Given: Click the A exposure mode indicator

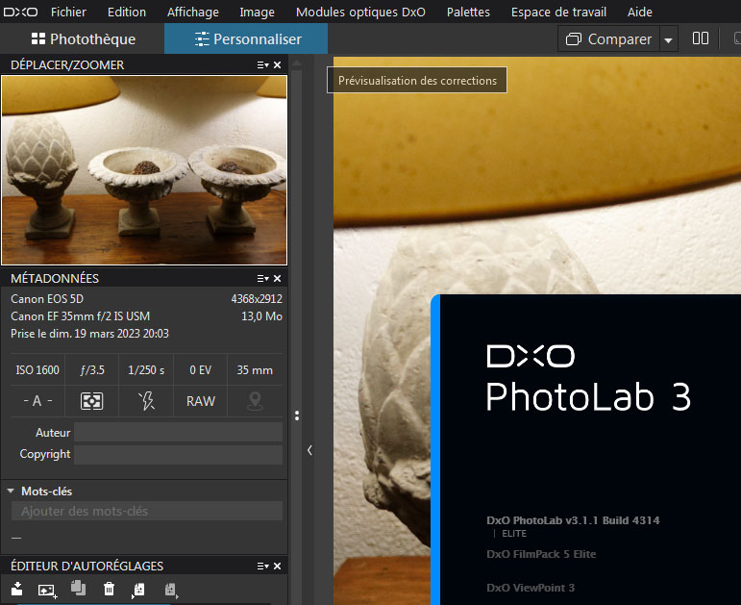Looking at the screenshot, I should point(37,401).
